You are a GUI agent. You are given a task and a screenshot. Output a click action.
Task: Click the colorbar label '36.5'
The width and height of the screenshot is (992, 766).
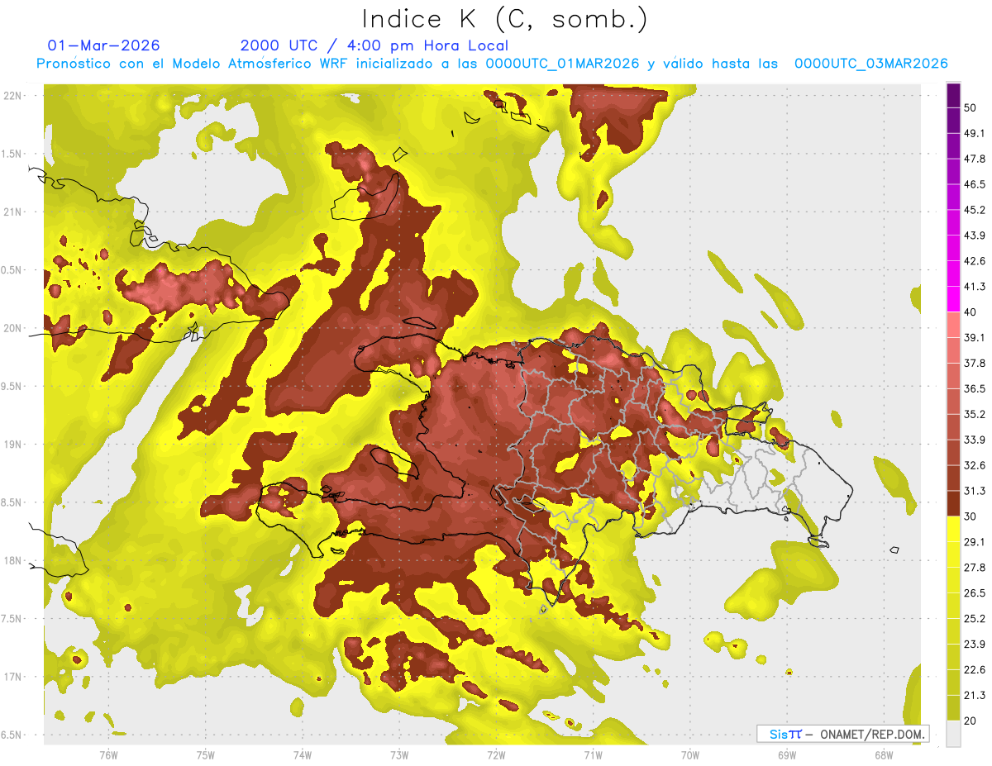click(x=975, y=389)
